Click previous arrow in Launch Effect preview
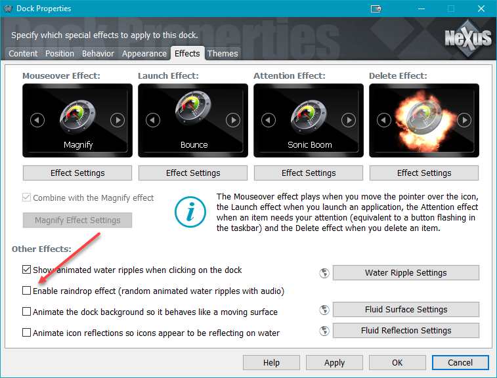Viewport: 497px width, 378px height. (153, 120)
